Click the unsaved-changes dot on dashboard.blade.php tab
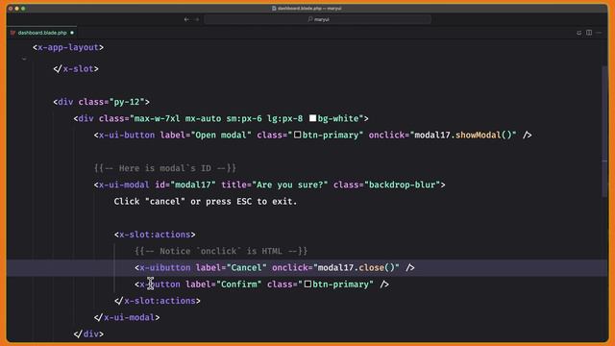Image resolution: width=615 pixels, height=346 pixels. 72,33
